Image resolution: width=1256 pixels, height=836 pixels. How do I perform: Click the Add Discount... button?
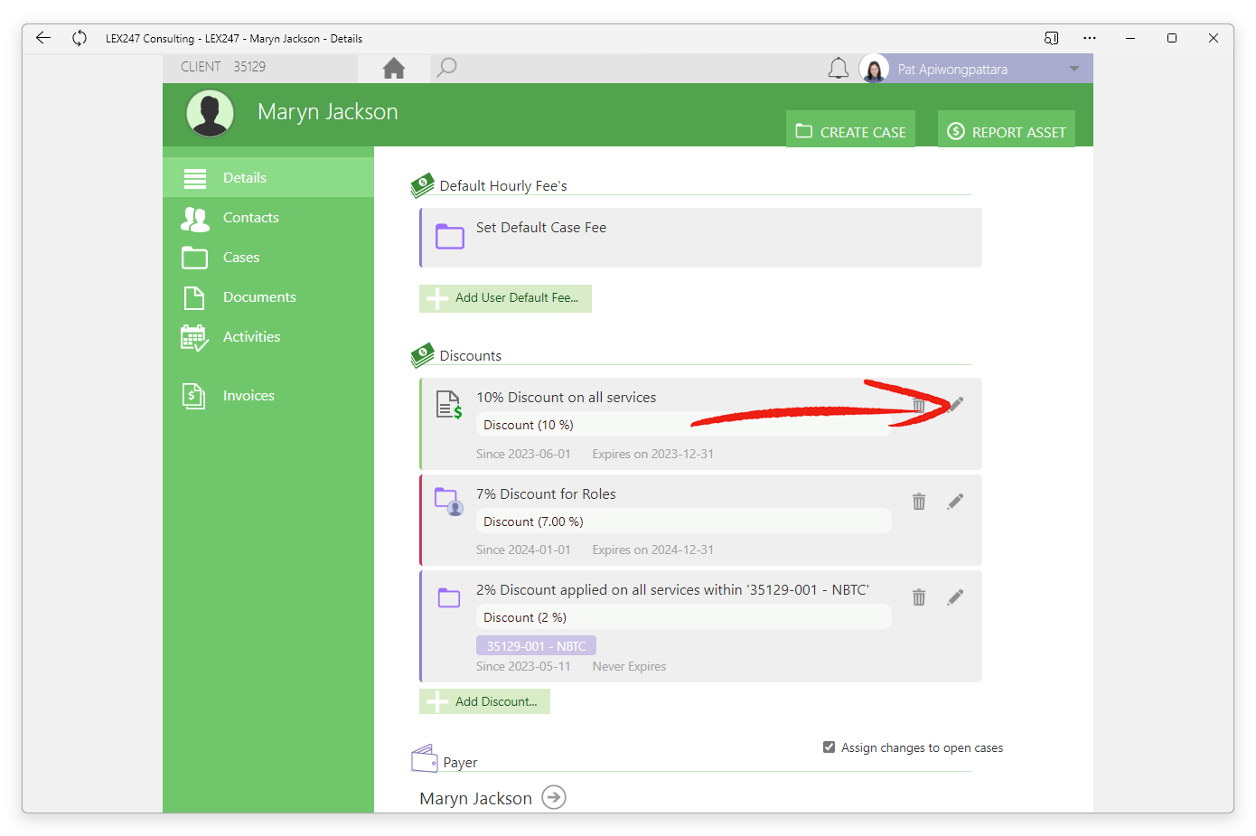(484, 701)
